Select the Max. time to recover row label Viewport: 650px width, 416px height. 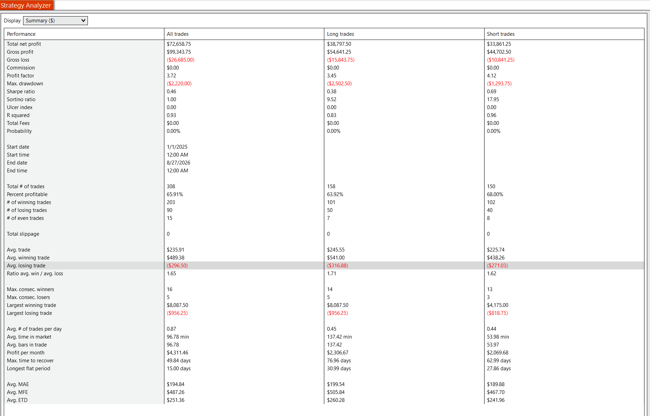(x=30, y=361)
